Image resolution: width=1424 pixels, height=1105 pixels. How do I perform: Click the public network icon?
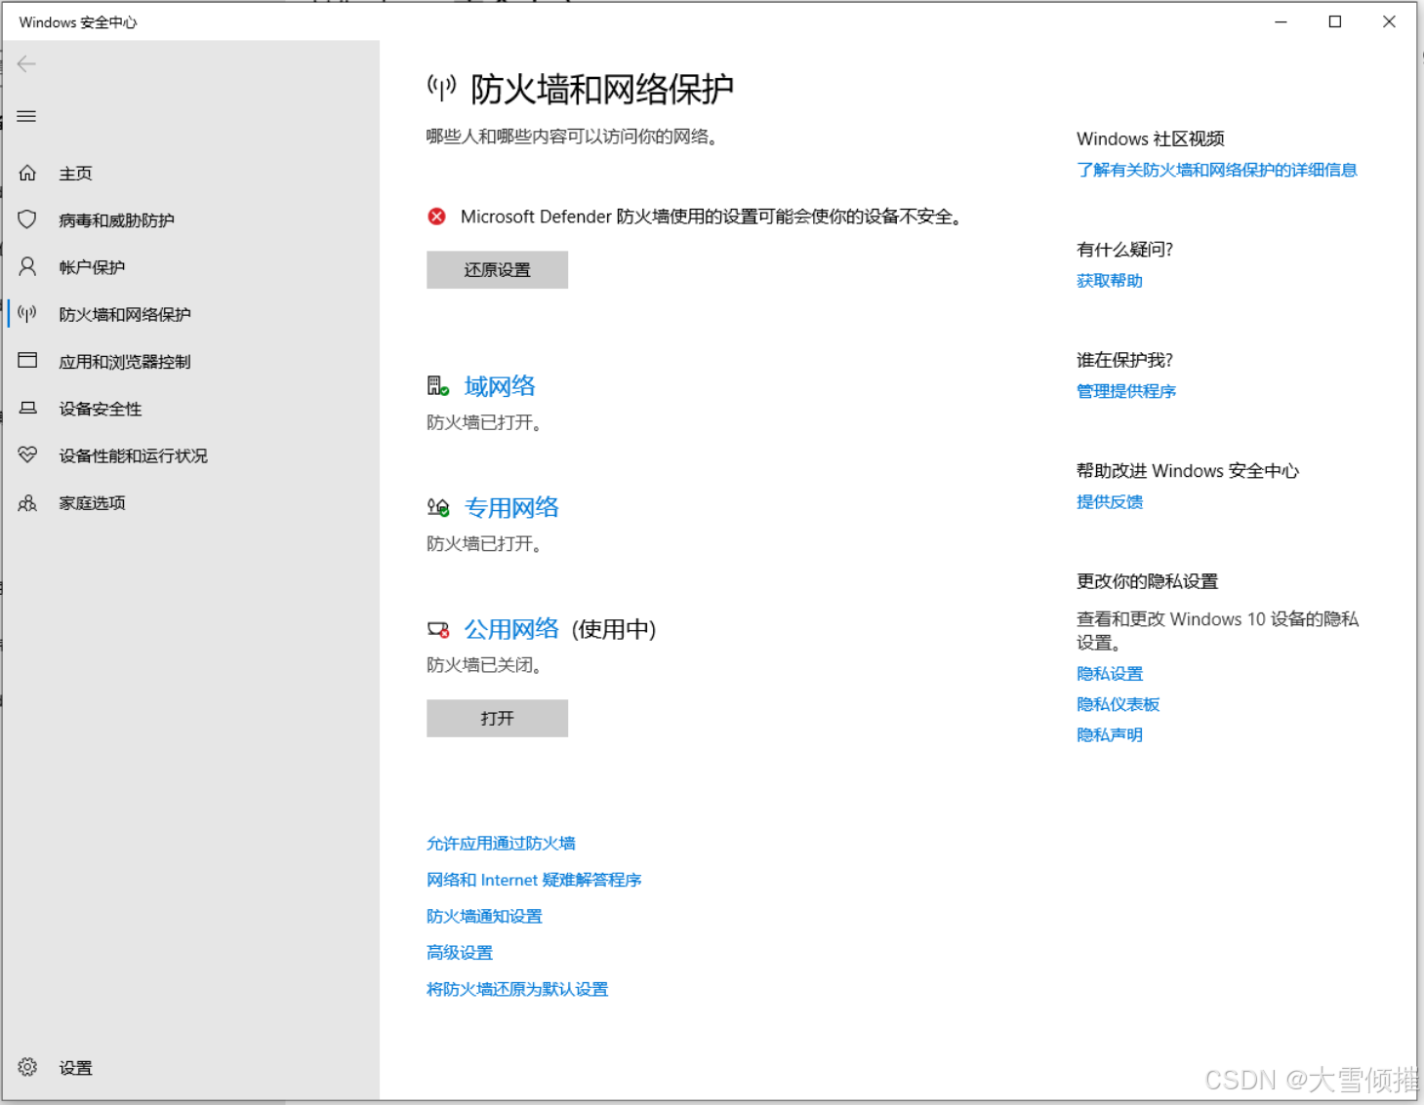438,630
